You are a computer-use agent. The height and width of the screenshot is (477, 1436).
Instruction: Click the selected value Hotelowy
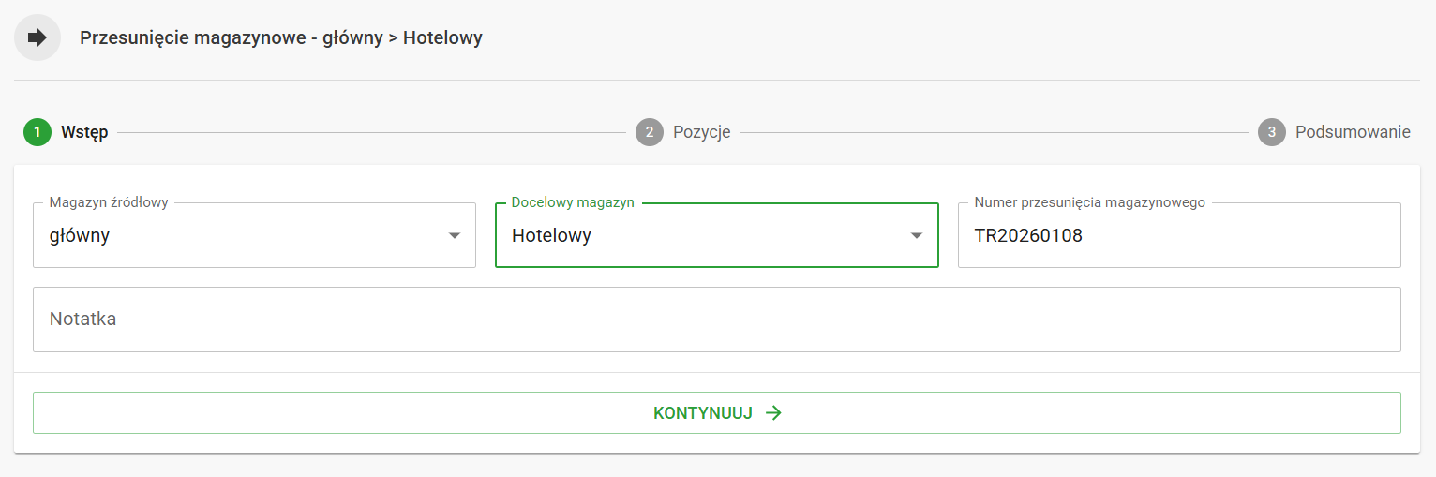pyautogui.click(x=551, y=236)
